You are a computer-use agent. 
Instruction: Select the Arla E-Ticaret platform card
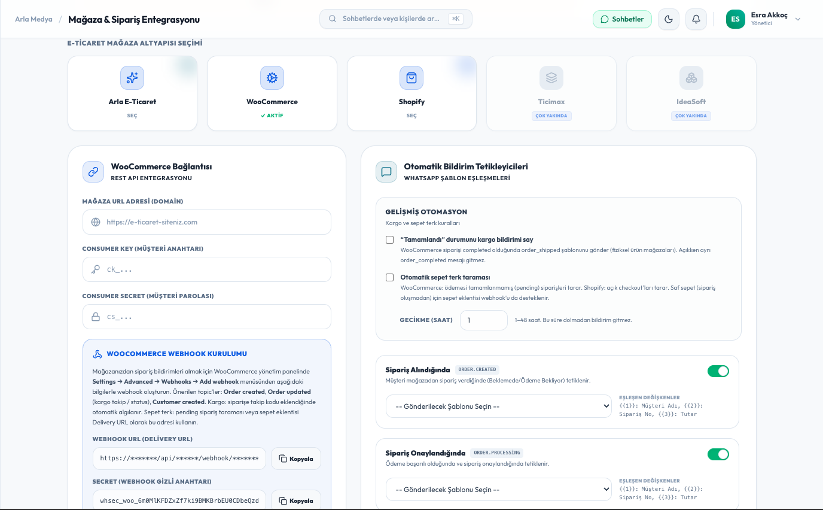(132, 93)
